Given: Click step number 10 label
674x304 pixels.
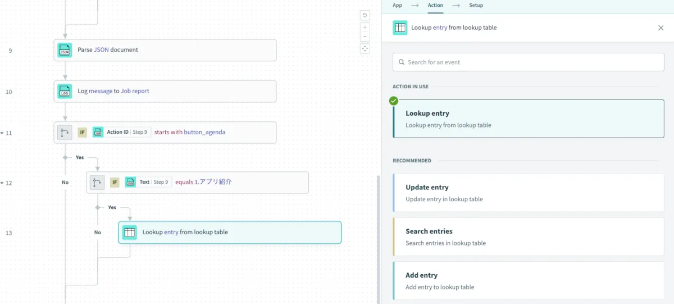Looking at the screenshot, I should tap(9, 92).
